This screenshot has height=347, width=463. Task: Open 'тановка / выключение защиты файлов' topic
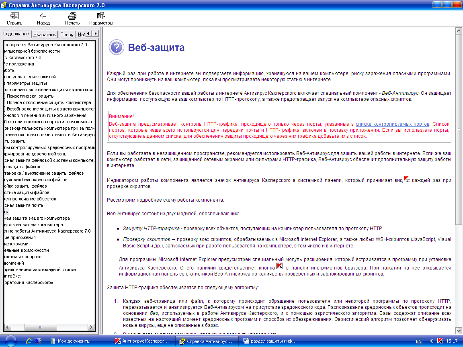coord(44,173)
